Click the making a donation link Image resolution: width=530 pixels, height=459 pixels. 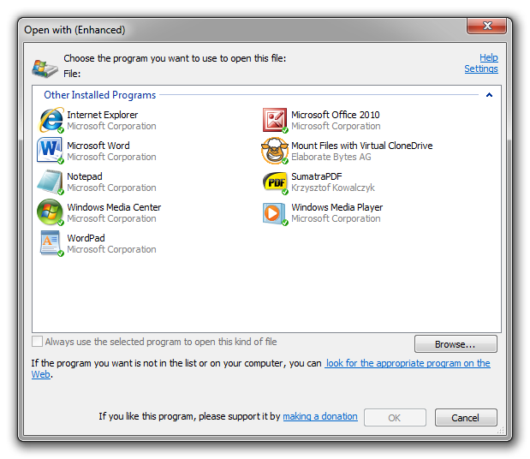tap(320, 416)
